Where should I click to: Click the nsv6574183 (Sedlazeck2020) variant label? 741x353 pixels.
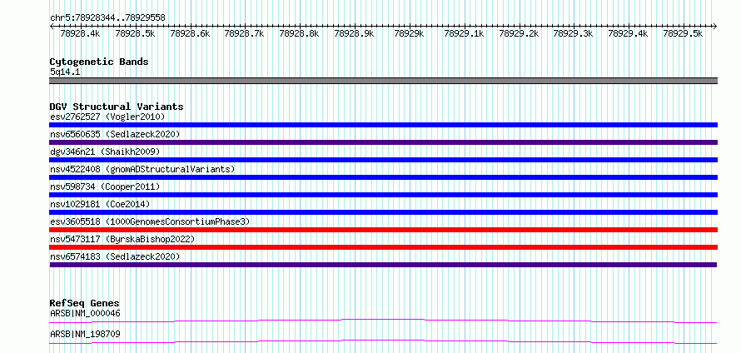click(115, 256)
